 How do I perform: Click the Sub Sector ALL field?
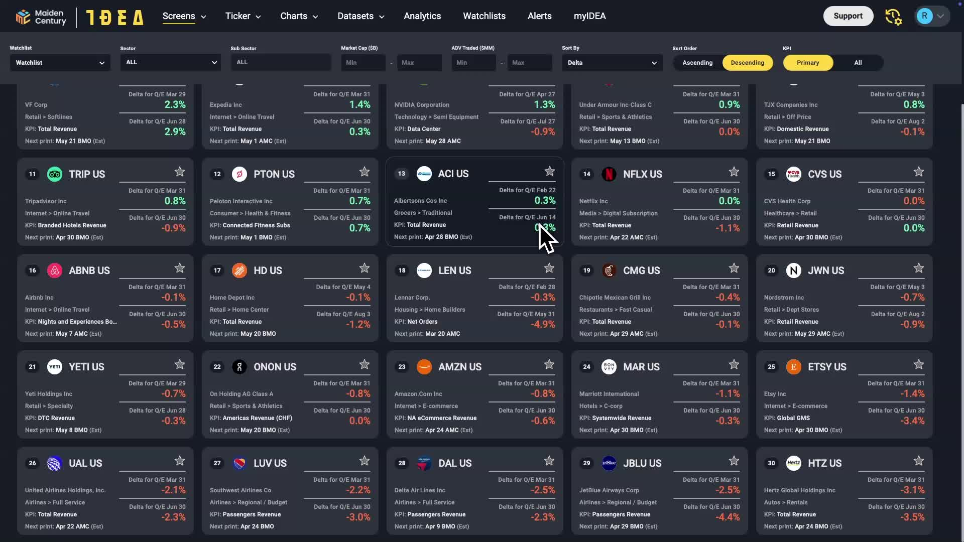(x=281, y=62)
